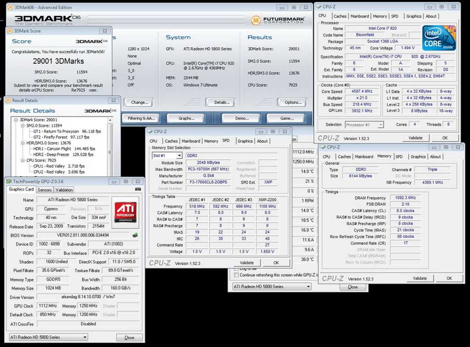Viewport: 470px width, 347px height.
Task: Select GT1 - Return To Proxycon result row
Action: [x=67, y=132]
